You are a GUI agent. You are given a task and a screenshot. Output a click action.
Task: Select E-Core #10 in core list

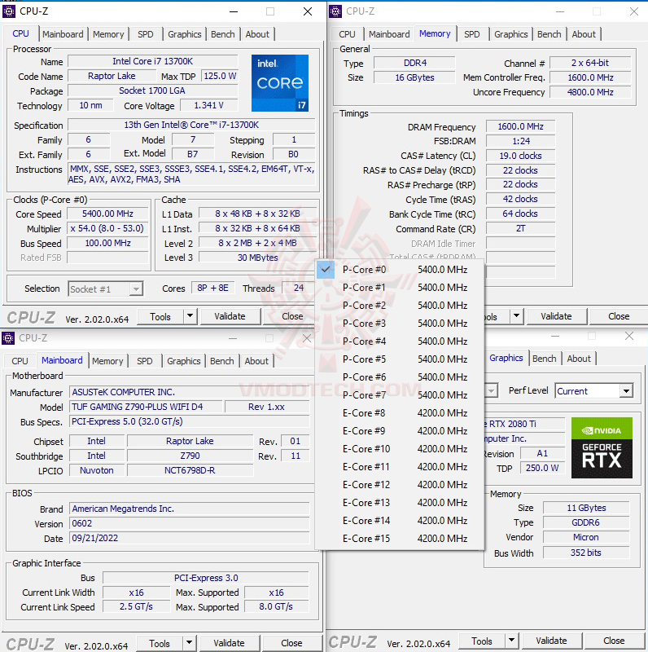click(400, 449)
